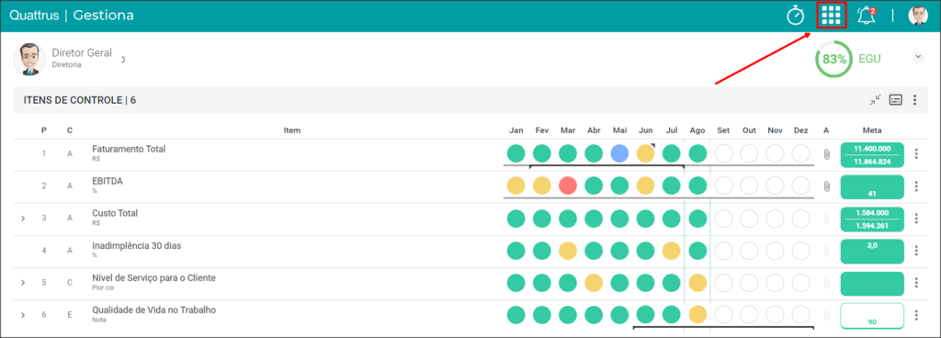
Task: Select the yellow Ago status of Qualidade de Vida
Action: pos(697,315)
